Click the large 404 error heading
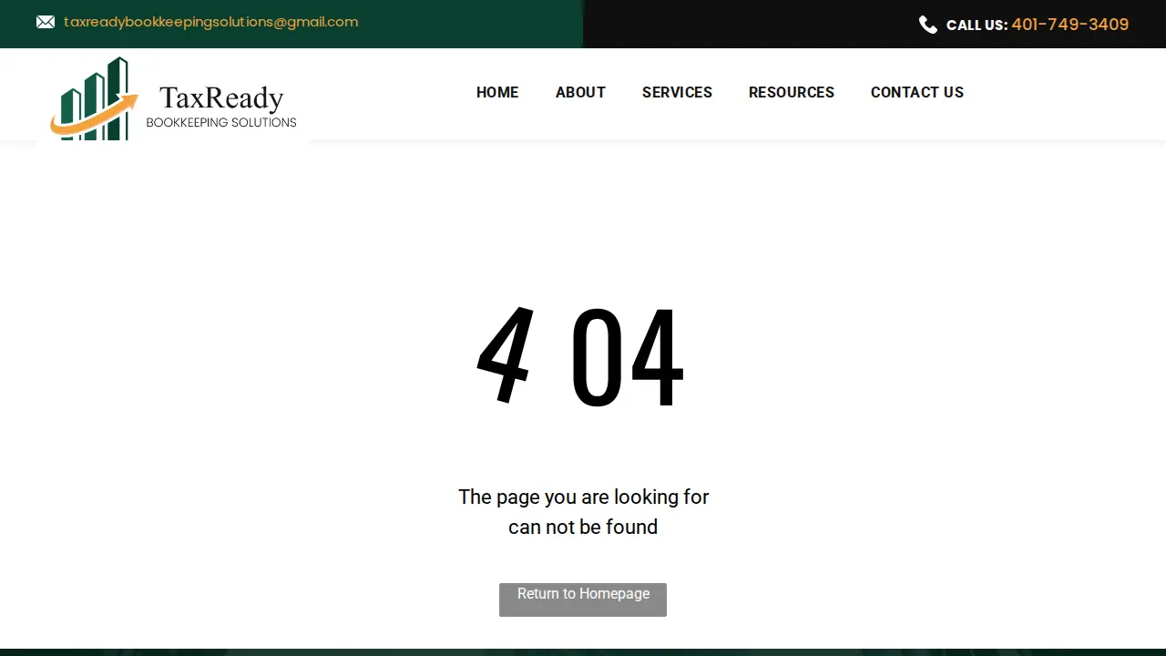The height and width of the screenshot is (656, 1166). tap(580, 357)
